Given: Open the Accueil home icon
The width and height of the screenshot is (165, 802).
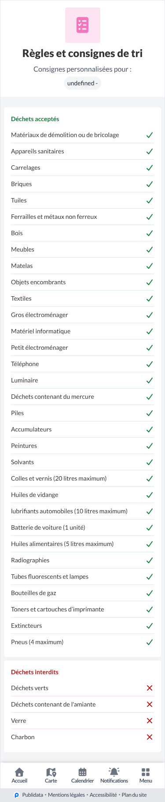Looking at the screenshot, I should point(19,772).
